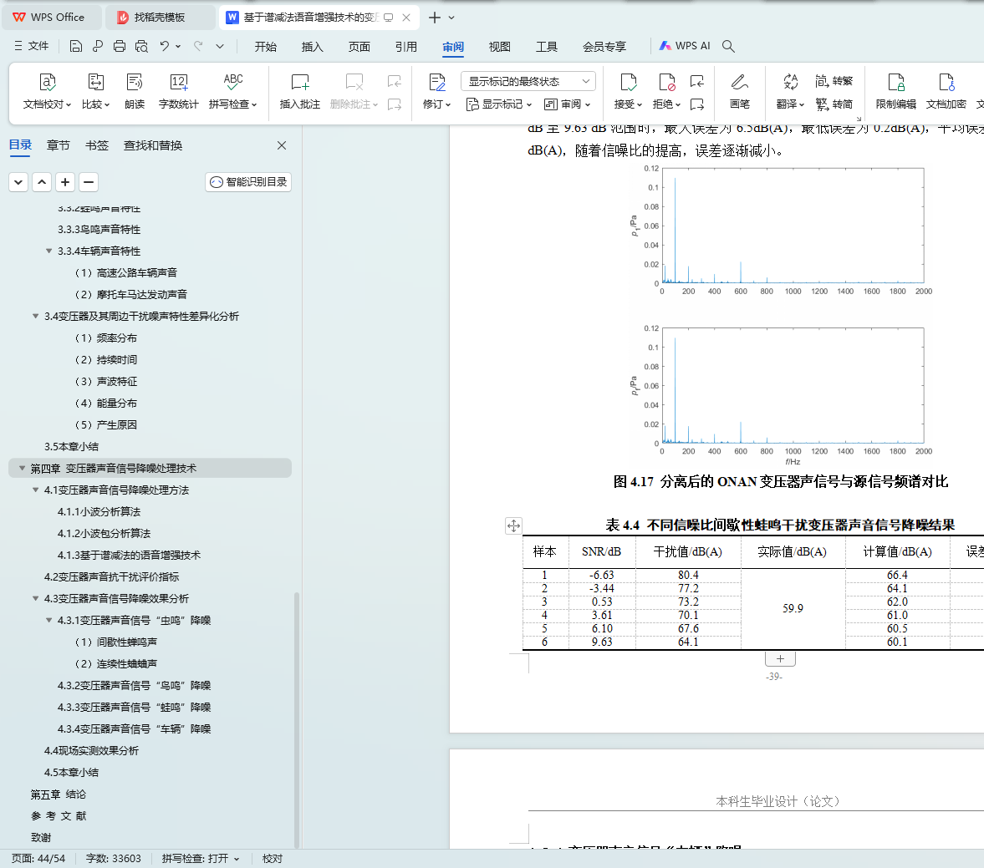The width and height of the screenshot is (984, 868).
Task: Insert a comment with 插入批注
Action: (300, 92)
